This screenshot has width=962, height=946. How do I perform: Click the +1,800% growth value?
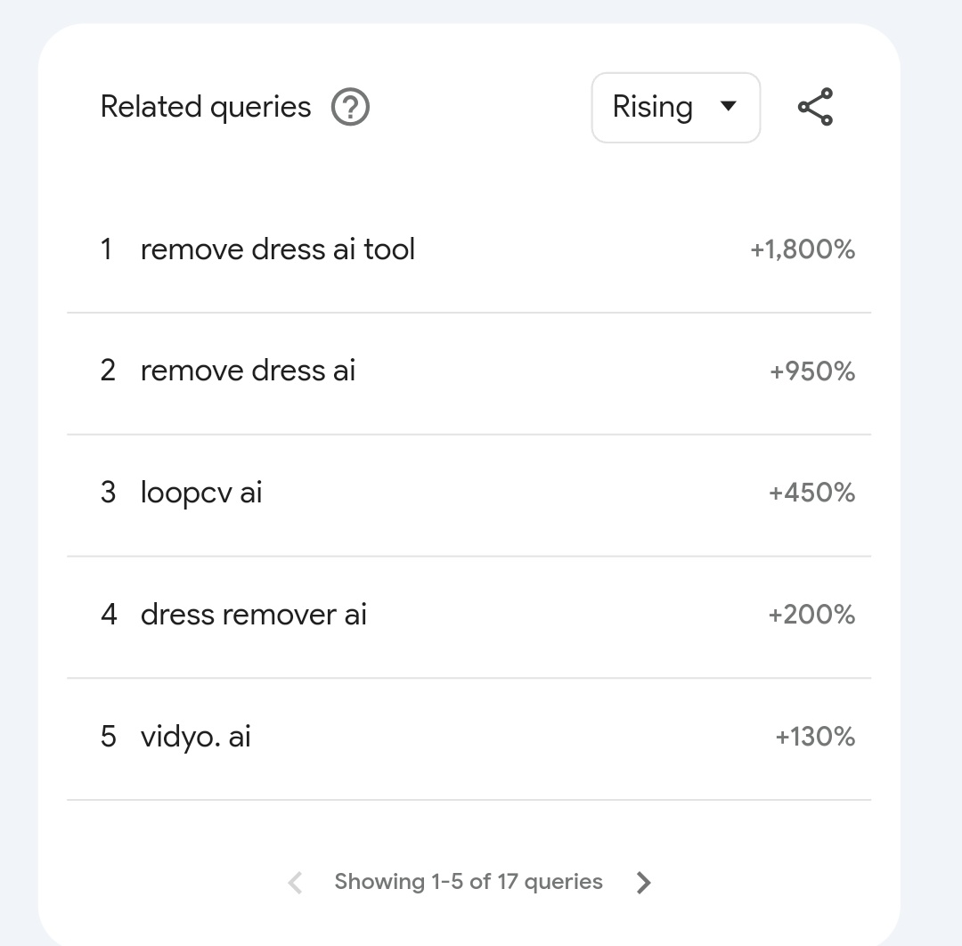tap(803, 249)
